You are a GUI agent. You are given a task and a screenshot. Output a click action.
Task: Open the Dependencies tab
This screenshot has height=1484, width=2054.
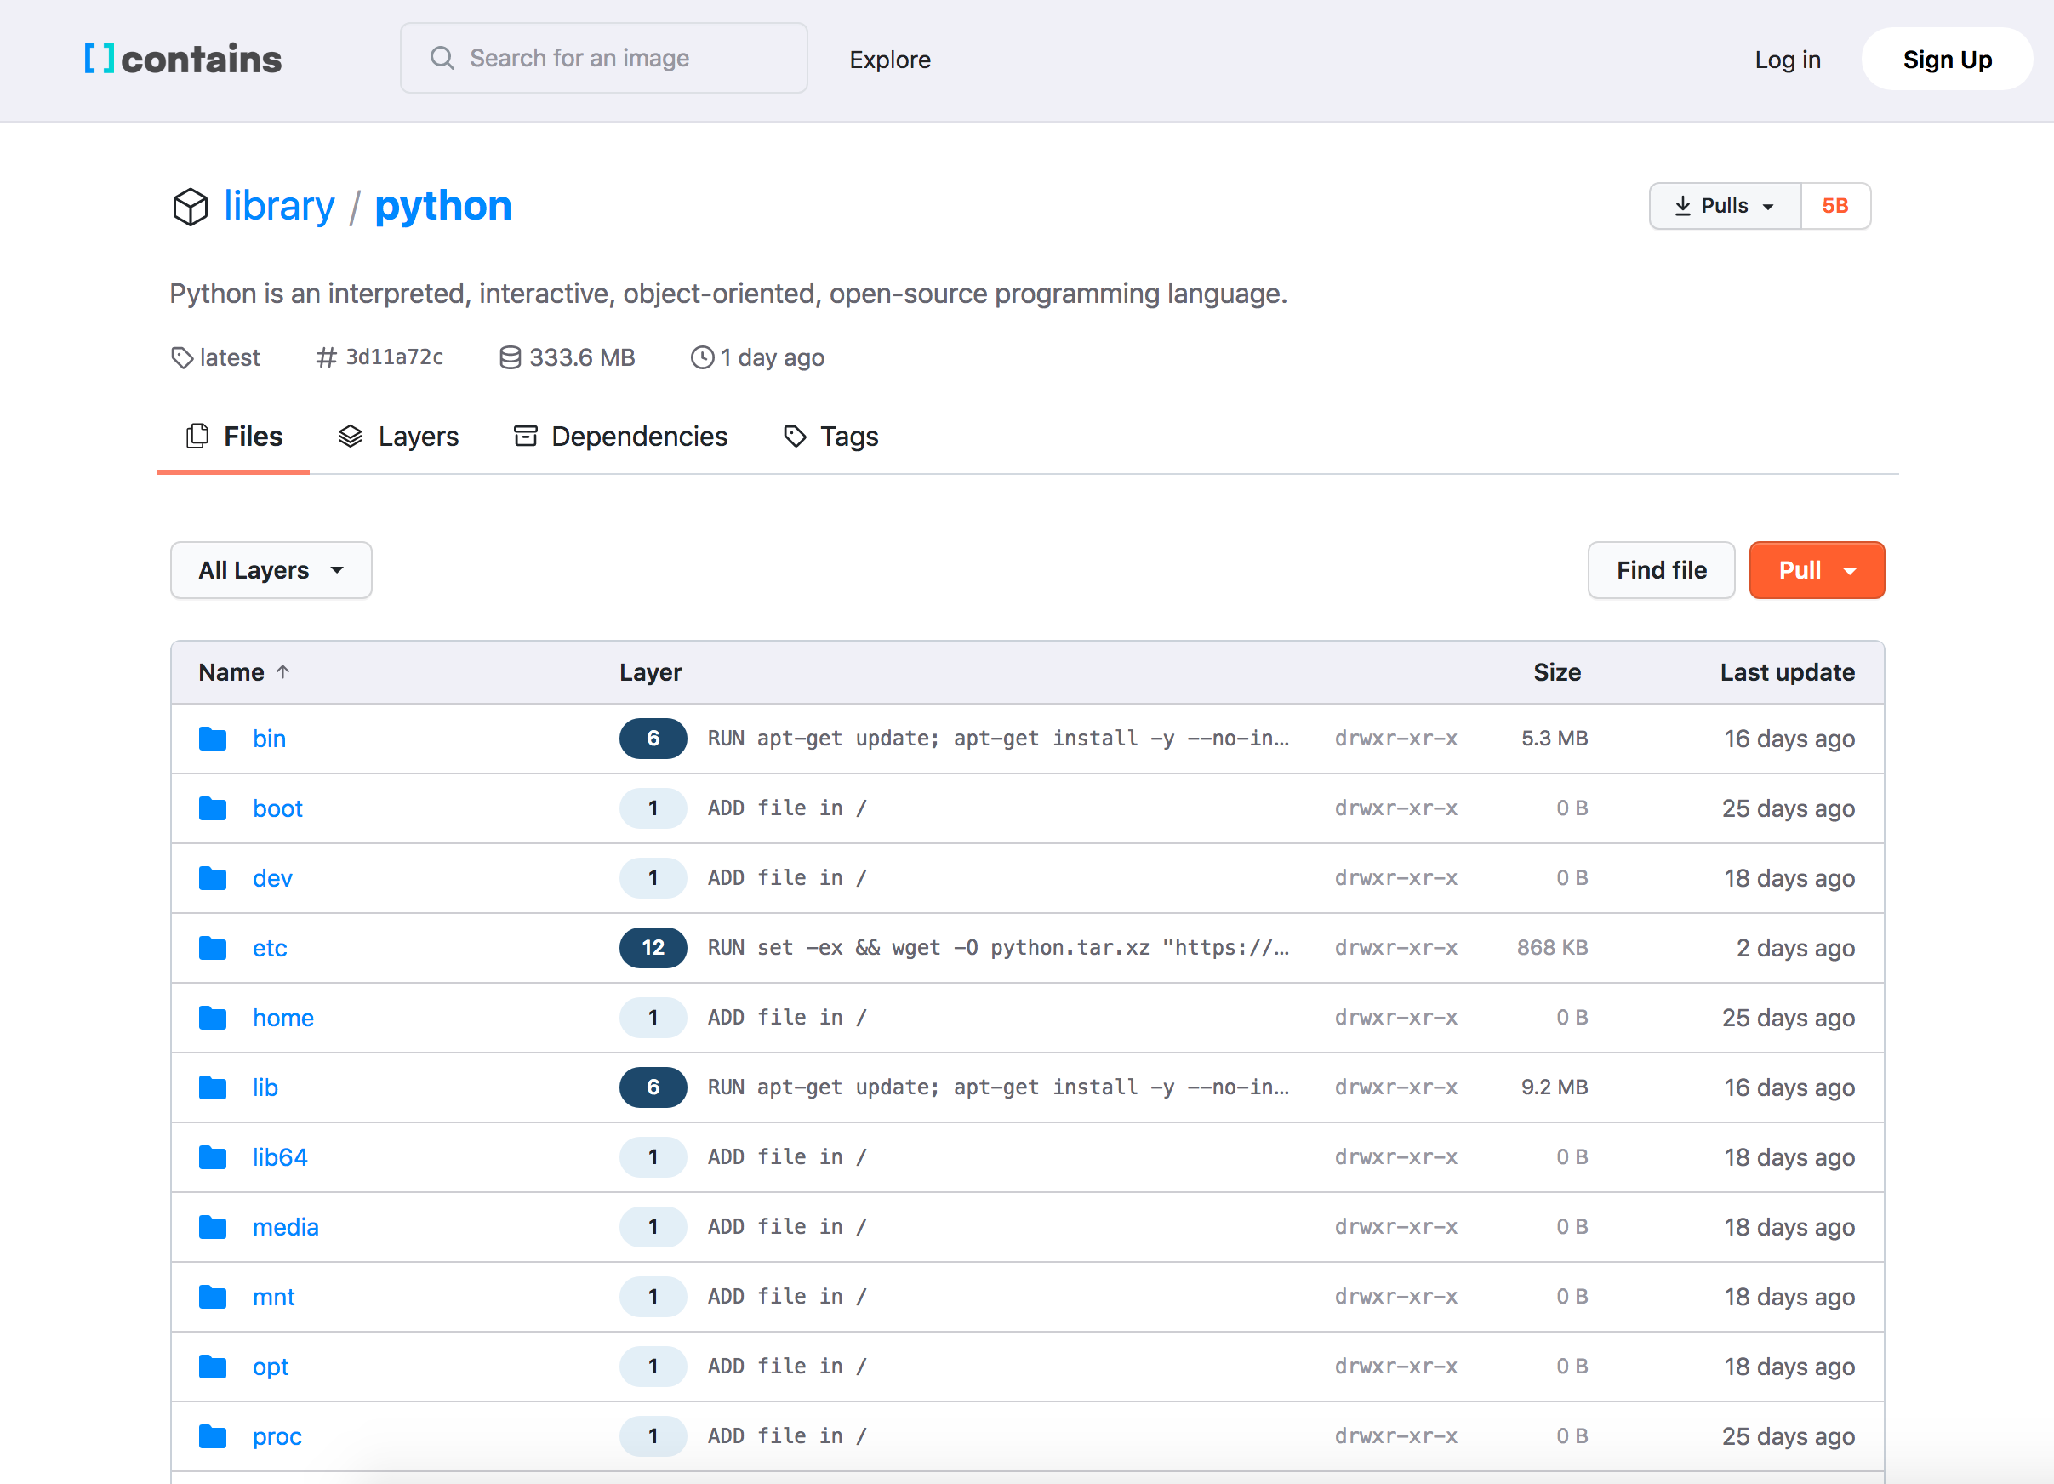(620, 437)
